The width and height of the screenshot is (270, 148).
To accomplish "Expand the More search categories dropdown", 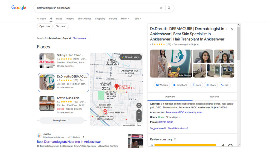I will [125, 19].
